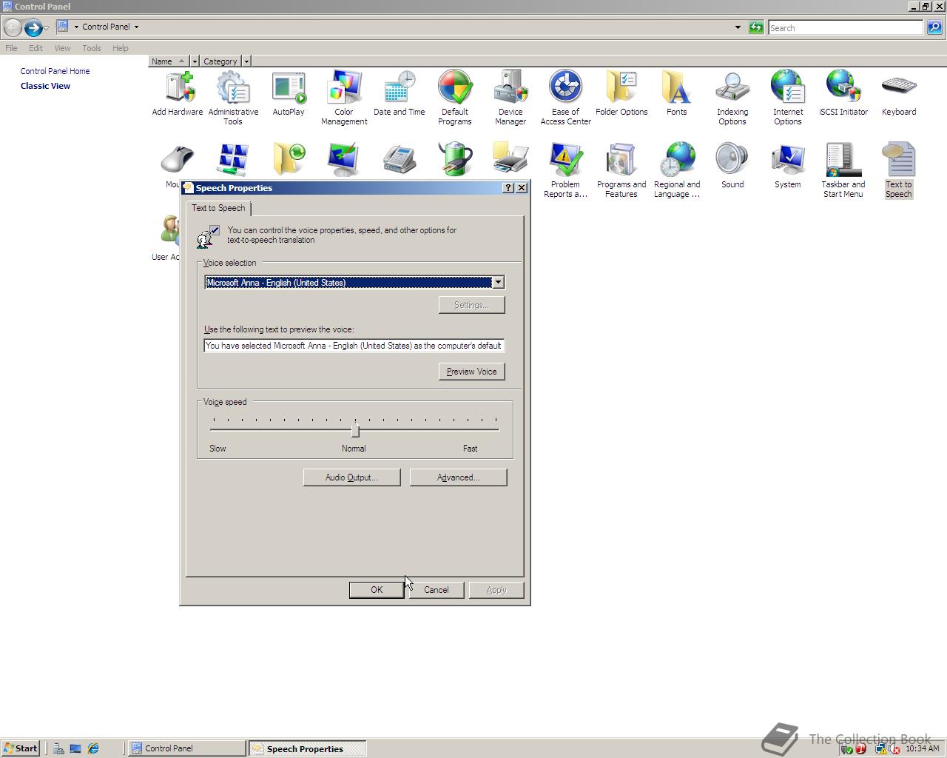Open Programs and Features icon

[621, 170]
